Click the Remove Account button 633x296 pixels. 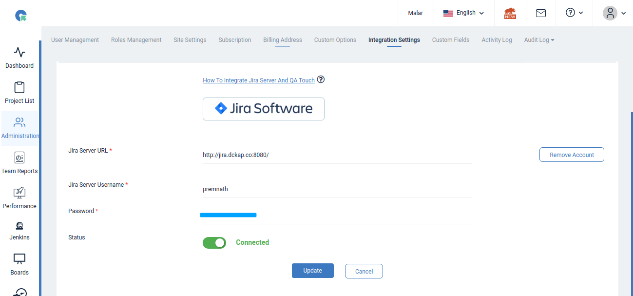[571, 155]
